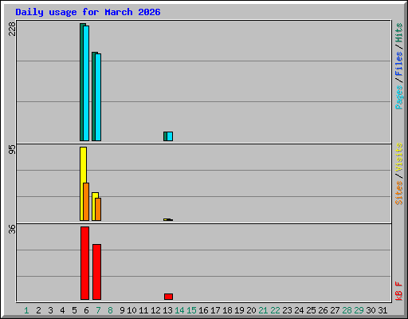Screen dimensions: 408x319
Task: Click the red KB bar for day 13
Action: (168, 297)
